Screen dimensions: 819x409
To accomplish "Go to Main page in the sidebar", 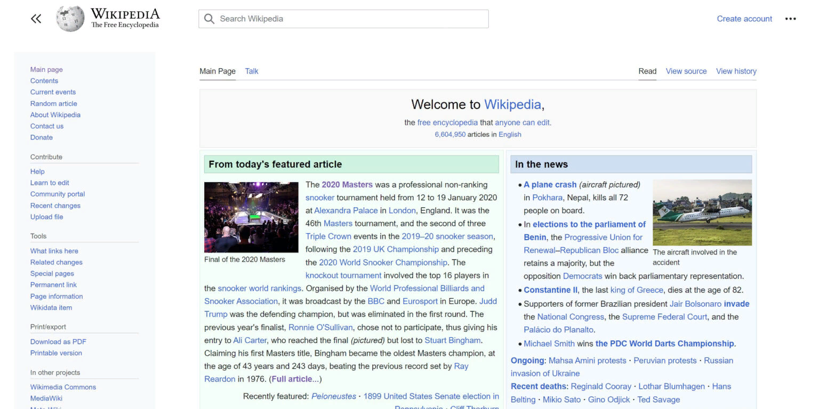I will 46,69.
